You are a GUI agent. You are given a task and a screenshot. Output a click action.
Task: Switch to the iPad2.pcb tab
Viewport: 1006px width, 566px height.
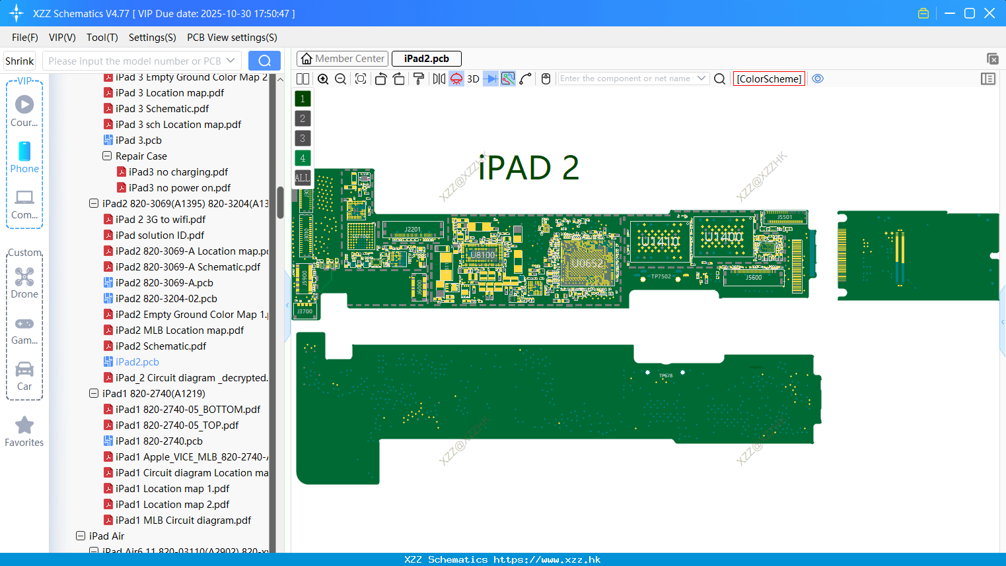click(427, 59)
